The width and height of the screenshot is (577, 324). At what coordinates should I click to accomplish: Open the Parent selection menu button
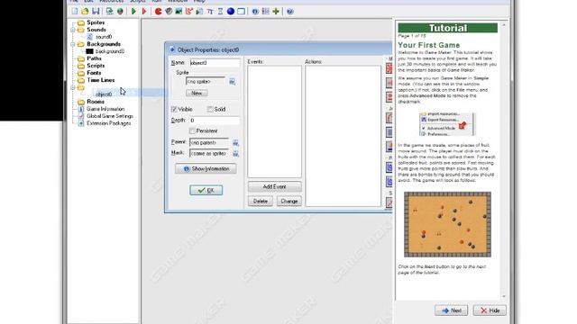pyautogui.click(x=235, y=142)
